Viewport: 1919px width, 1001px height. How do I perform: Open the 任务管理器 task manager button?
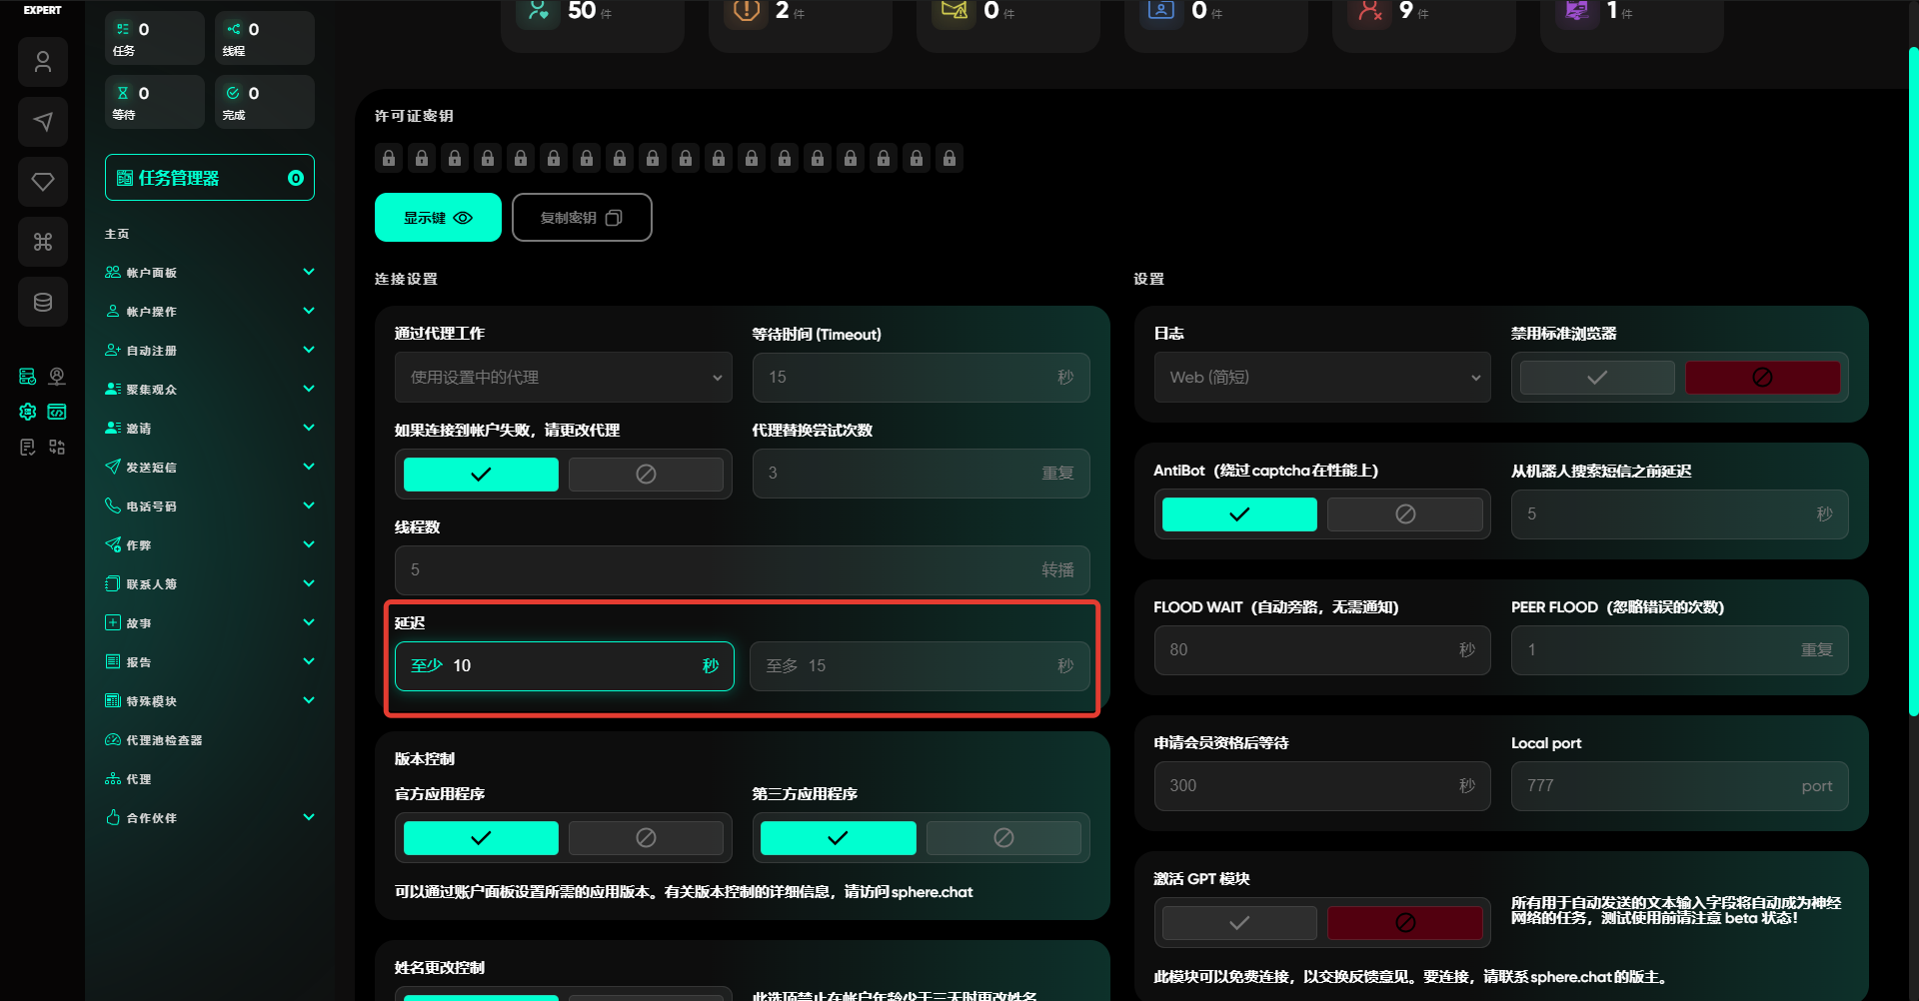(209, 178)
